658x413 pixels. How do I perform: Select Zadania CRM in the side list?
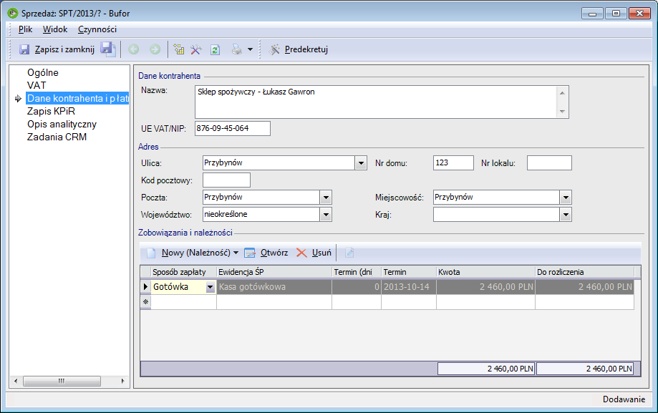coord(57,137)
